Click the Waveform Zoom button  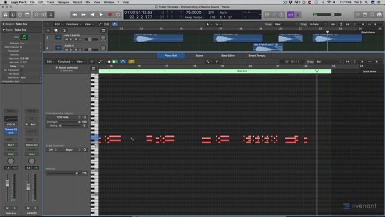coord(333,24)
